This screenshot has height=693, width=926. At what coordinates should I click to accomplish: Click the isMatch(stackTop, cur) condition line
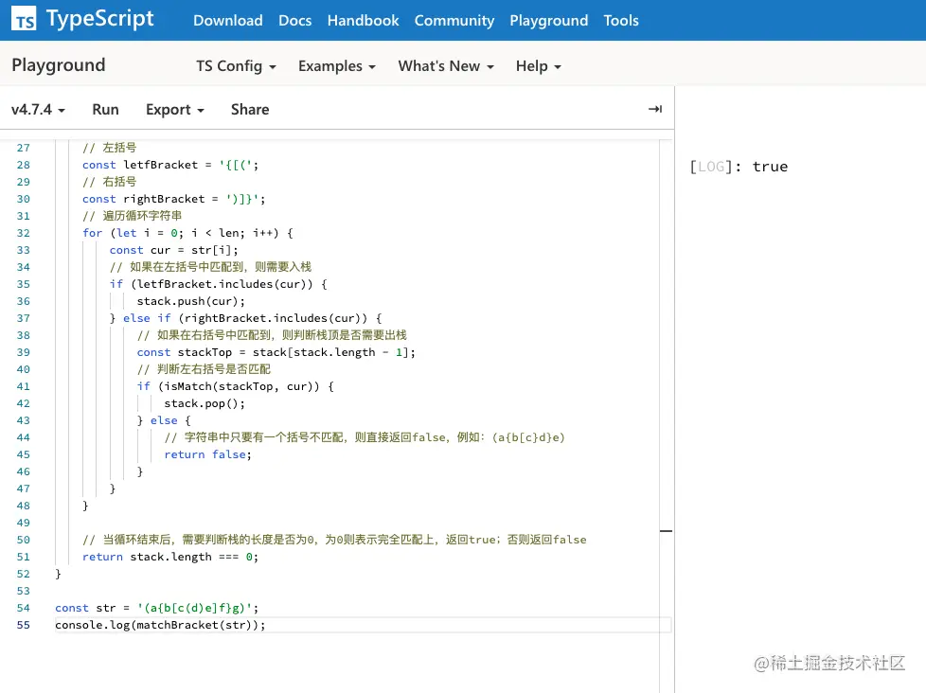point(235,386)
